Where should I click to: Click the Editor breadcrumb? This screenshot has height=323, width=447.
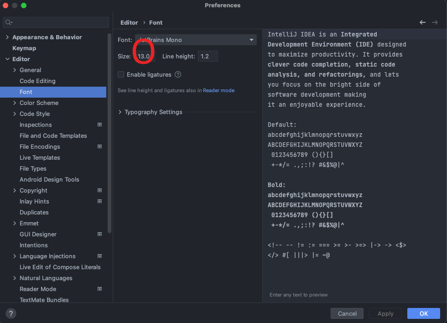129,22
